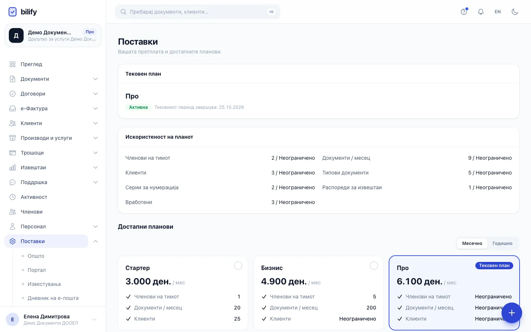The width and height of the screenshot is (531, 332).
Task: Expand the Трошоци menu chevron
Action: click(x=96, y=153)
